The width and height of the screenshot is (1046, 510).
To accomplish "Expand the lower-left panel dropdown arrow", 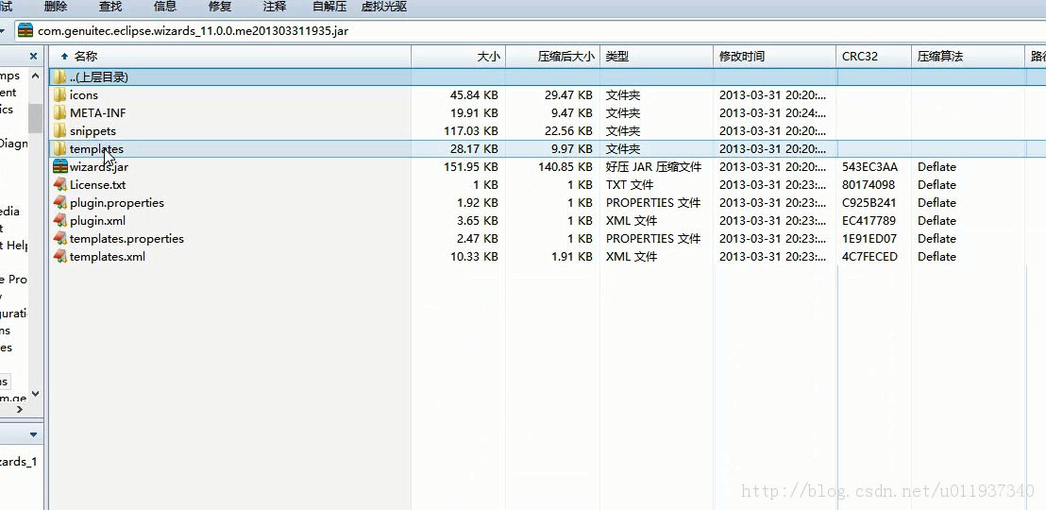I will coord(33,435).
